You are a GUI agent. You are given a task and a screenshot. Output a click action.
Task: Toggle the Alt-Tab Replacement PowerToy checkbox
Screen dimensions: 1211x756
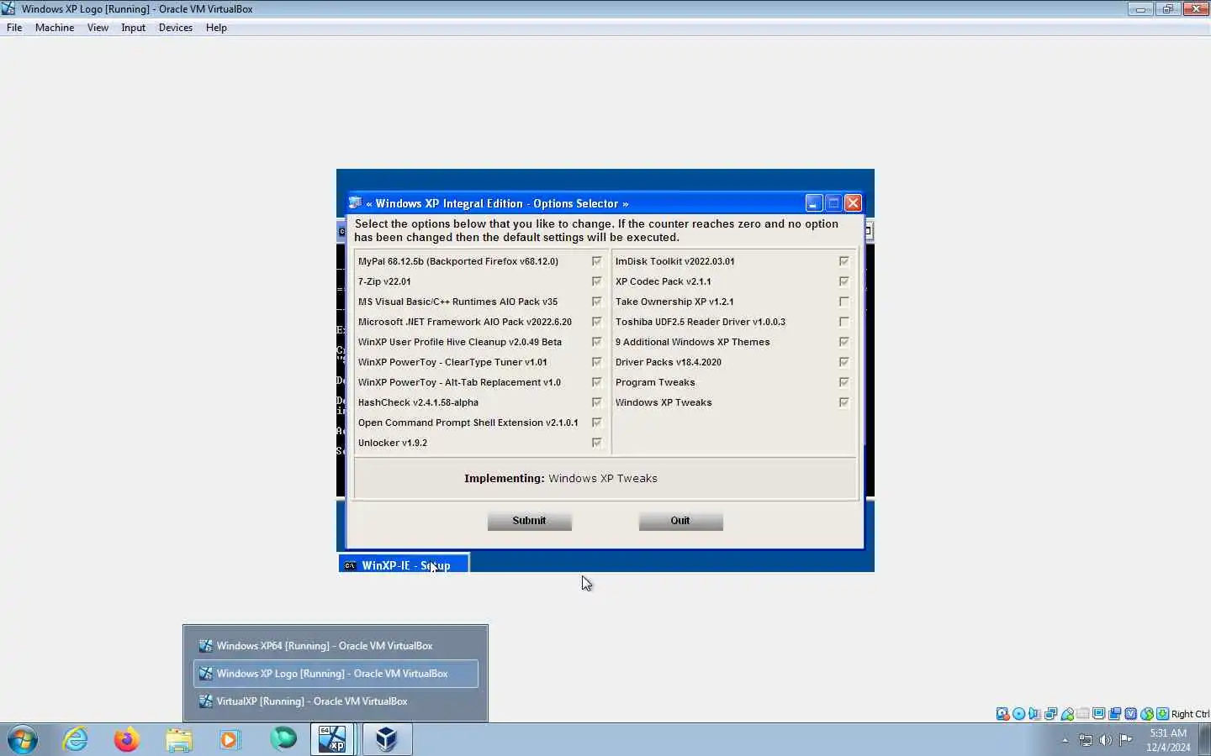tap(596, 382)
